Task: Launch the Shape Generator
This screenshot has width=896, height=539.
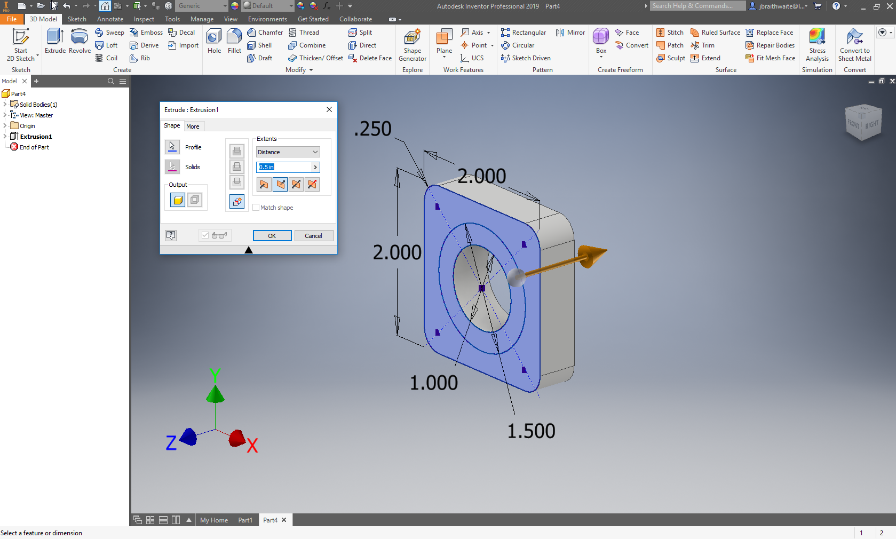Action: pyautogui.click(x=413, y=45)
